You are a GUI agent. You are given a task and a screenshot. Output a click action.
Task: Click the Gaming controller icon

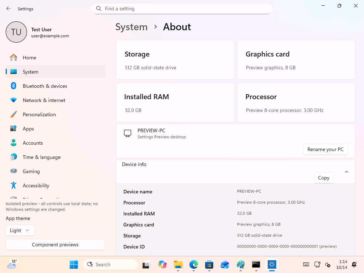coord(14,171)
